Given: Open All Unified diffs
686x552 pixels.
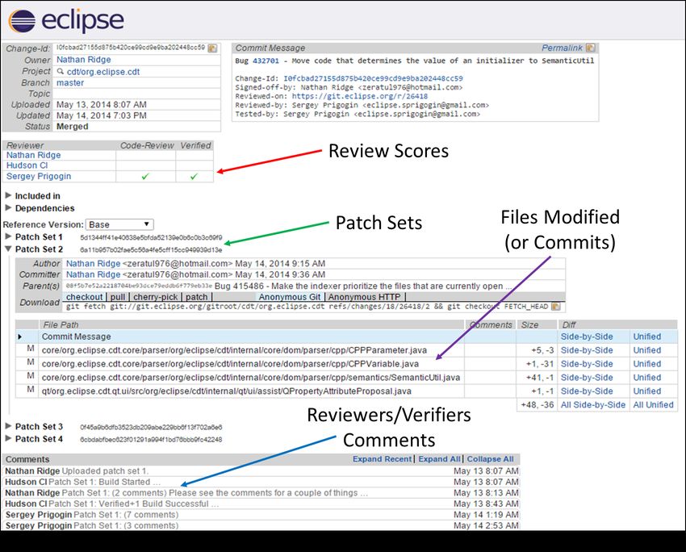Looking at the screenshot, I should [653, 404].
